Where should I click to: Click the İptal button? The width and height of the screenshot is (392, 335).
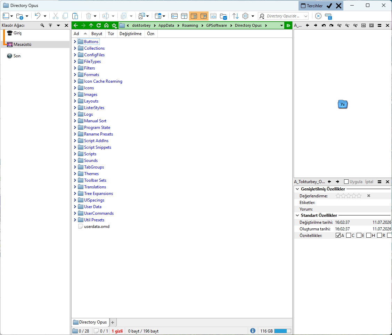(x=369, y=182)
